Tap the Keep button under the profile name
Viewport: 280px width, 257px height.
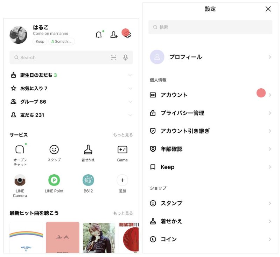(x=40, y=41)
